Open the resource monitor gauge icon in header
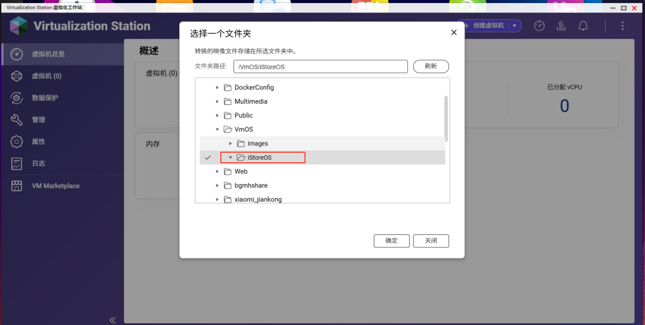The height and width of the screenshot is (325, 645). point(539,26)
